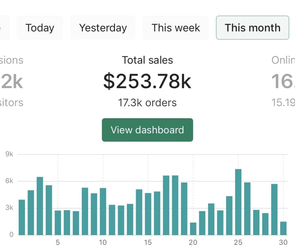Click the partially visible visitors metric card
The height and width of the screenshot is (250, 295).
click(11, 81)
